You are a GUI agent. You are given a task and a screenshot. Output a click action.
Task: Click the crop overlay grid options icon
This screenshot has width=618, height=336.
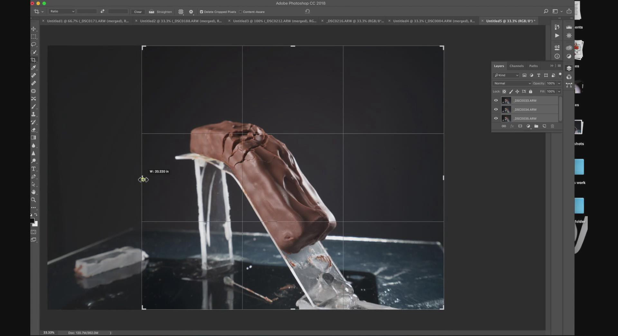(x=181, y=12)
